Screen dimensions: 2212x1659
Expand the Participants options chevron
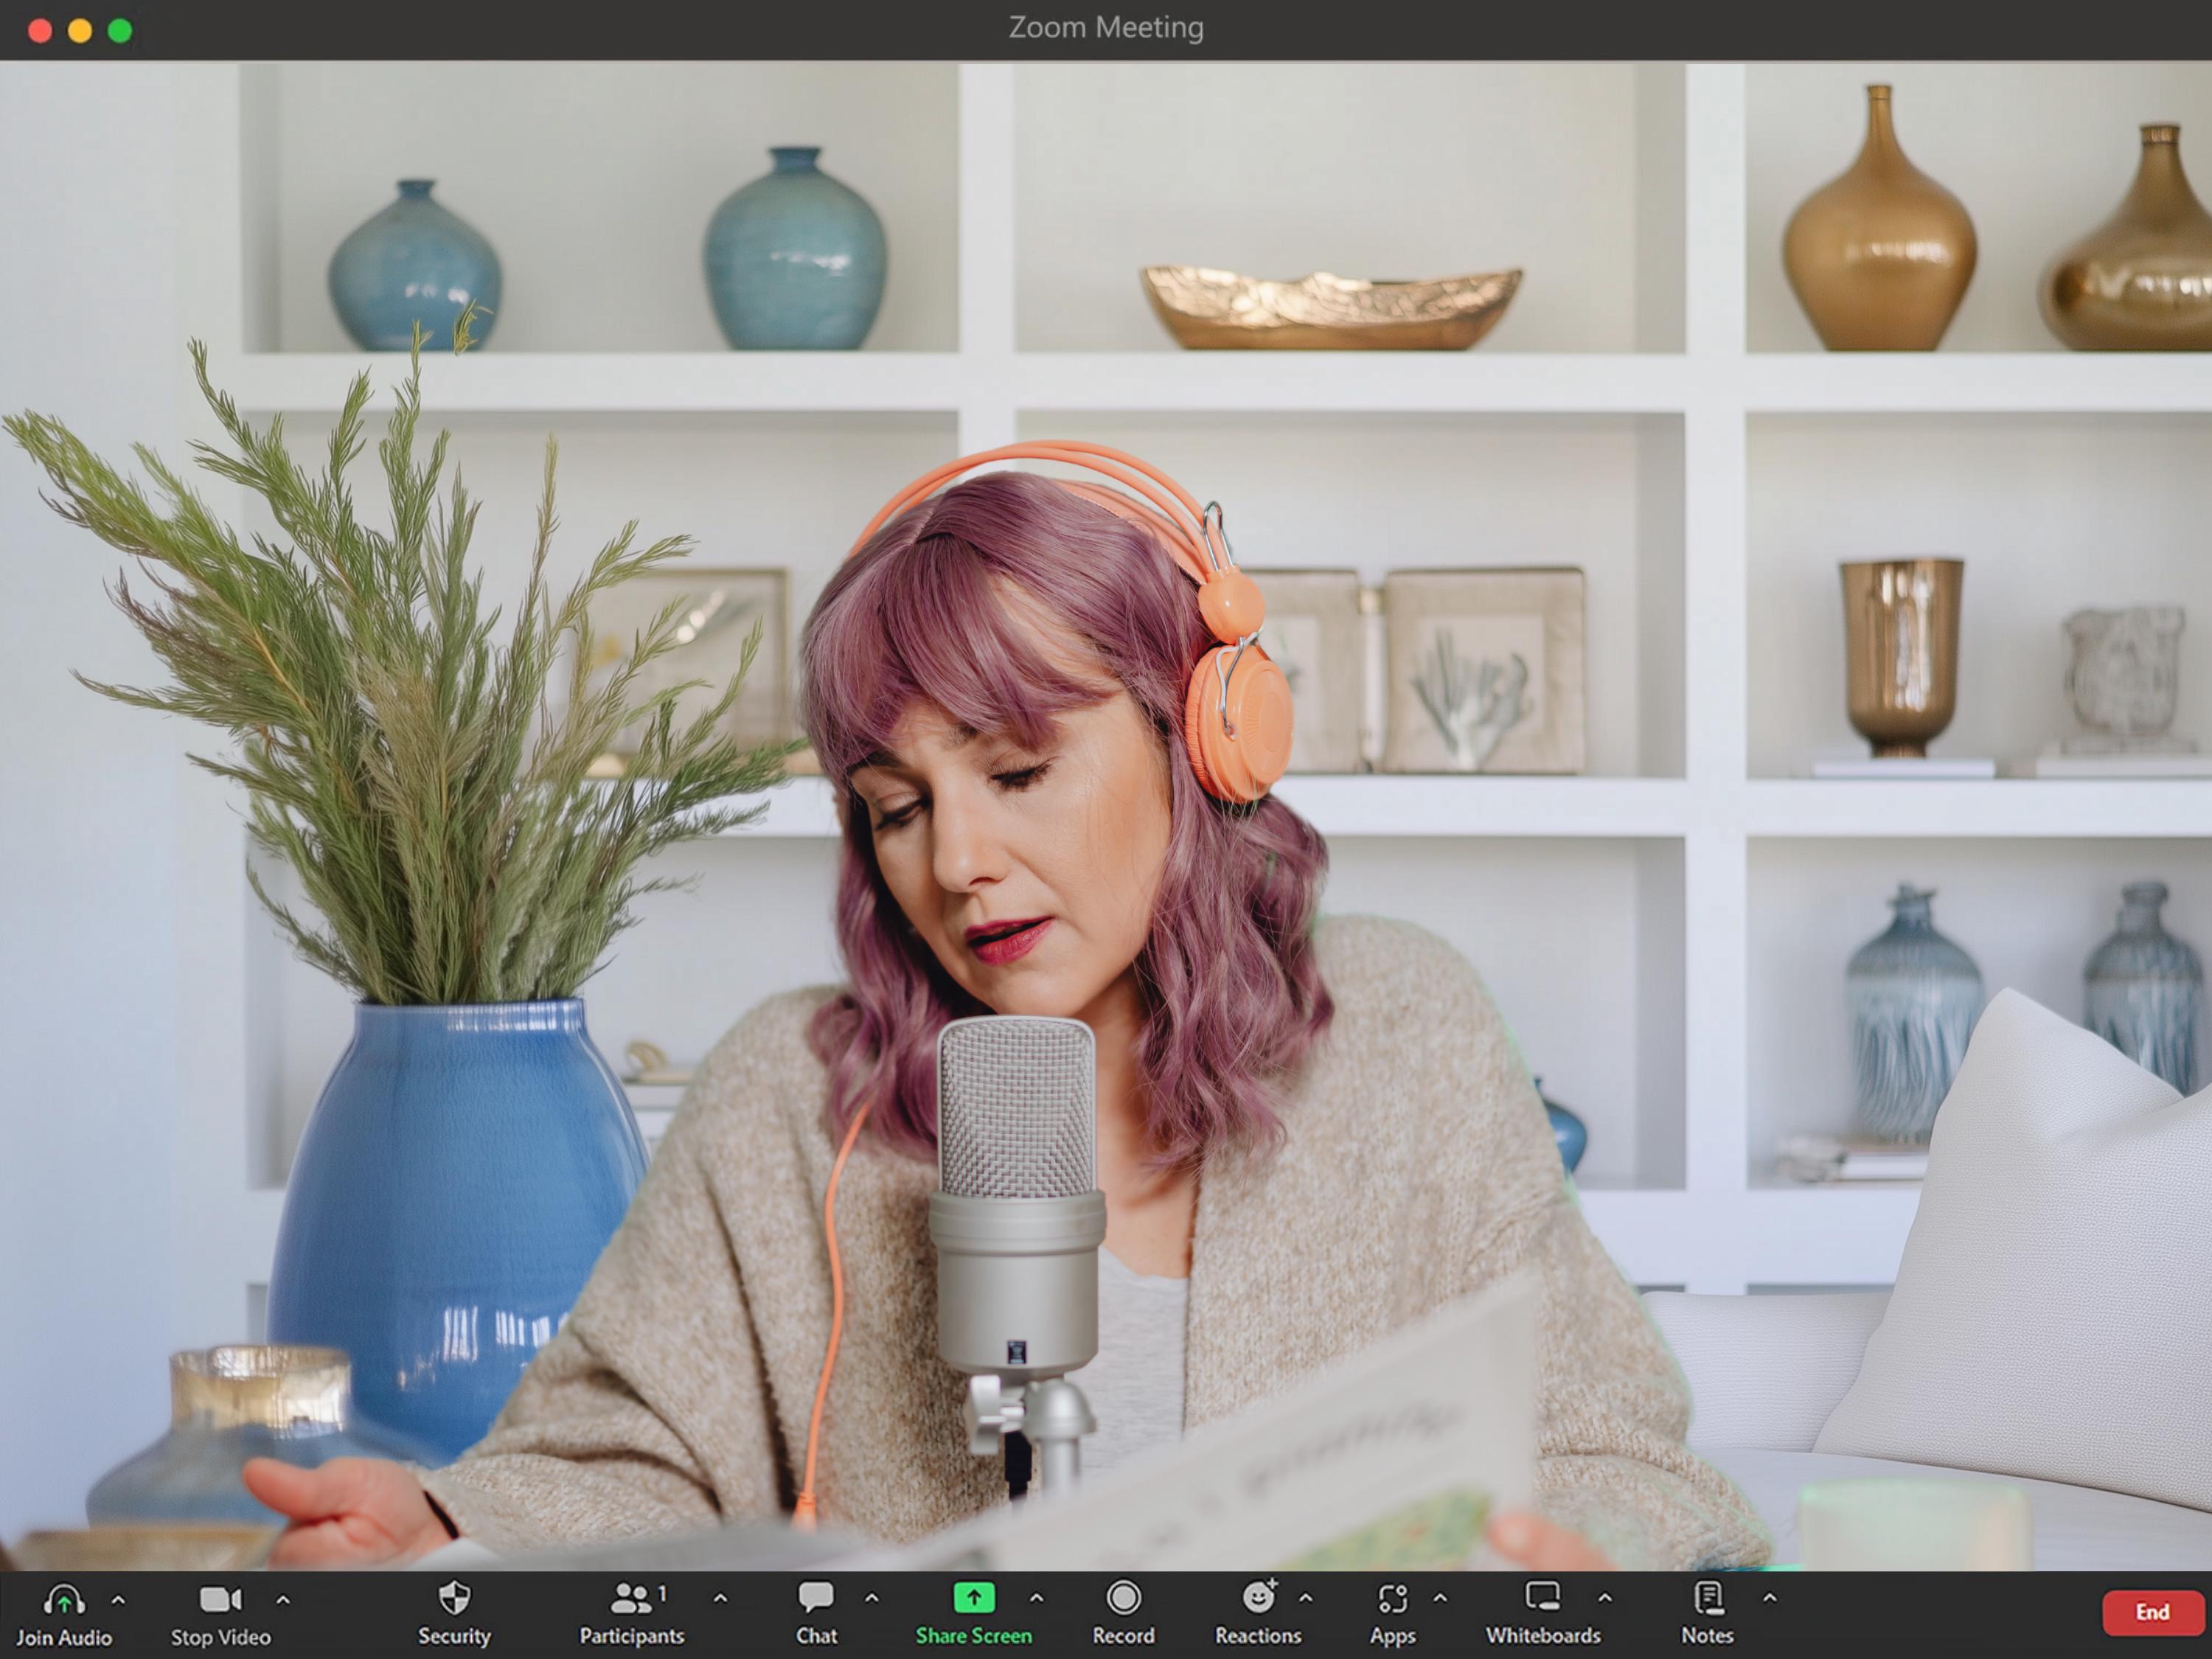coord(720,1599)
